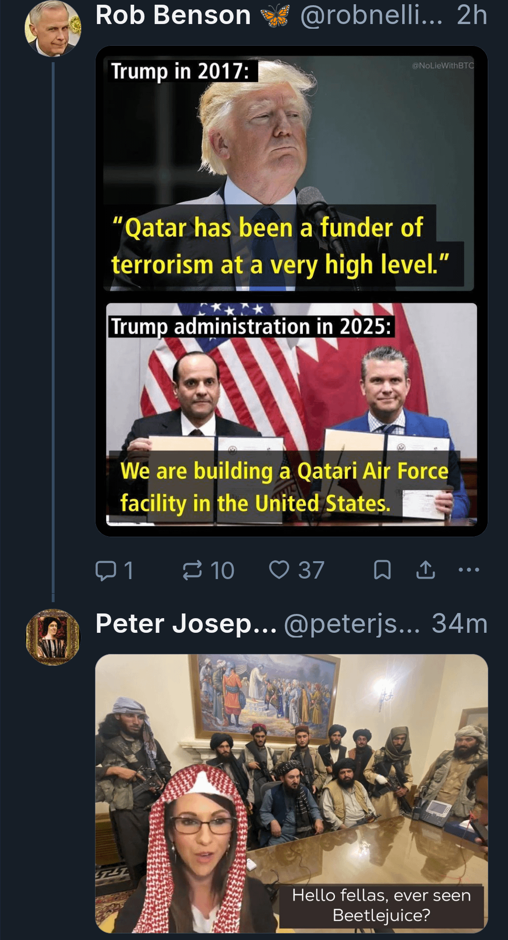The width and height of the screenshot is (508, 940).
Task: Expand the Trump Qatar meme image
Action: point(291,291)
